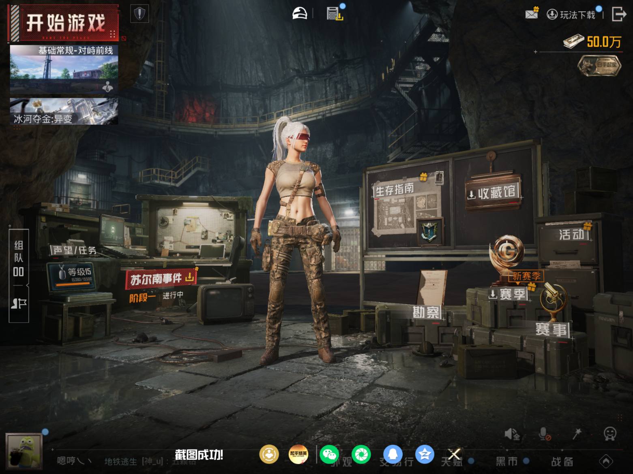633x474 pixels.
Task: Open the 冰河夺金:异变 mode banner
Action: coord(64,111)
